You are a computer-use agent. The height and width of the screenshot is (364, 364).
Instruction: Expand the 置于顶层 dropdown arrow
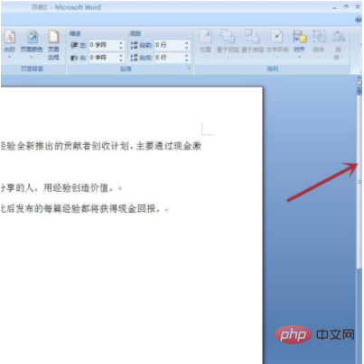(228, 57)
